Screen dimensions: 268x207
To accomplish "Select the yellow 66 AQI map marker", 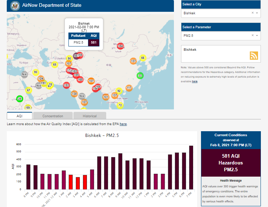I will 143,58.
